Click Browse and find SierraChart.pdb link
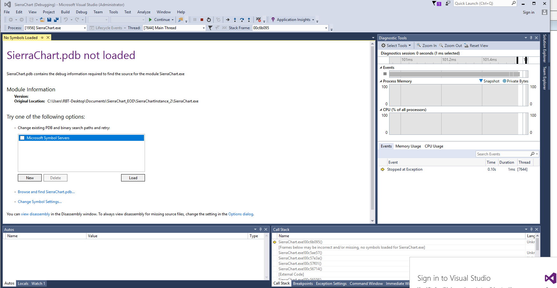Screen dimensions: 557x288 (x=46, y=192)
